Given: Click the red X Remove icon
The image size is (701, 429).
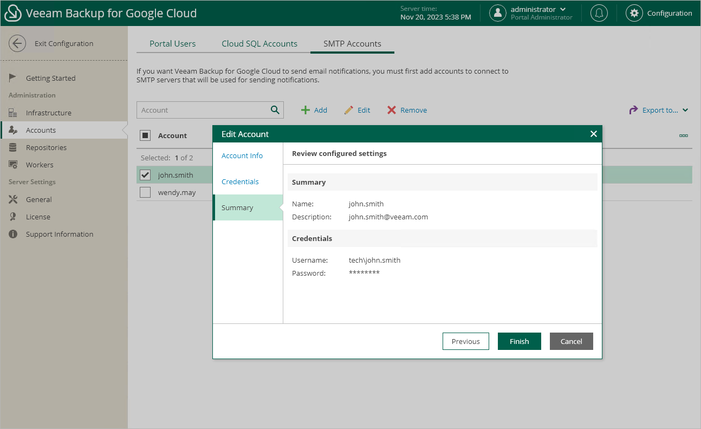Looking at the screenshot, I should click(x=392, y=110).
